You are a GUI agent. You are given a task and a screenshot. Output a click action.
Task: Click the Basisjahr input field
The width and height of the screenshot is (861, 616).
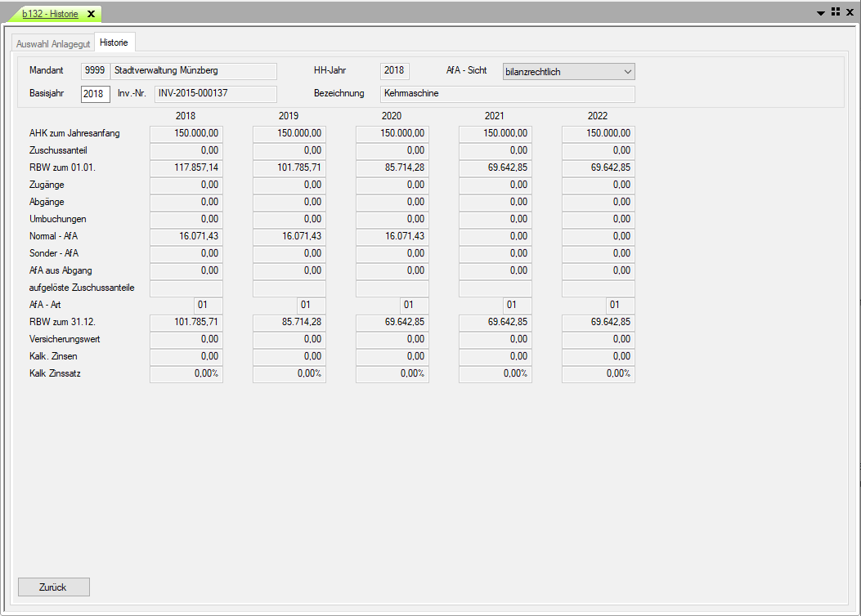pos(95,94)
